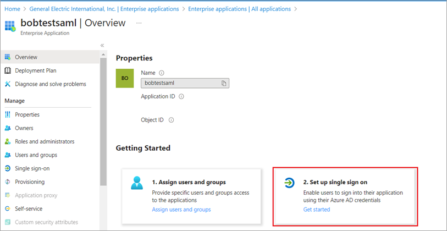The height and width of the screenshot is (231, 447).
Task: Click the Owners people icon
Action: [8, 128]
